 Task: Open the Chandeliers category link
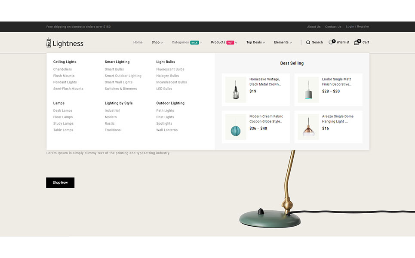coord(62,69)
